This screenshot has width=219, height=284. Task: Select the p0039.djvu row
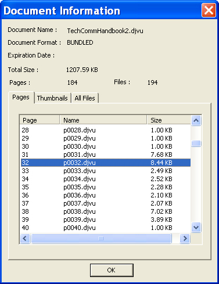tap(106, 220)
